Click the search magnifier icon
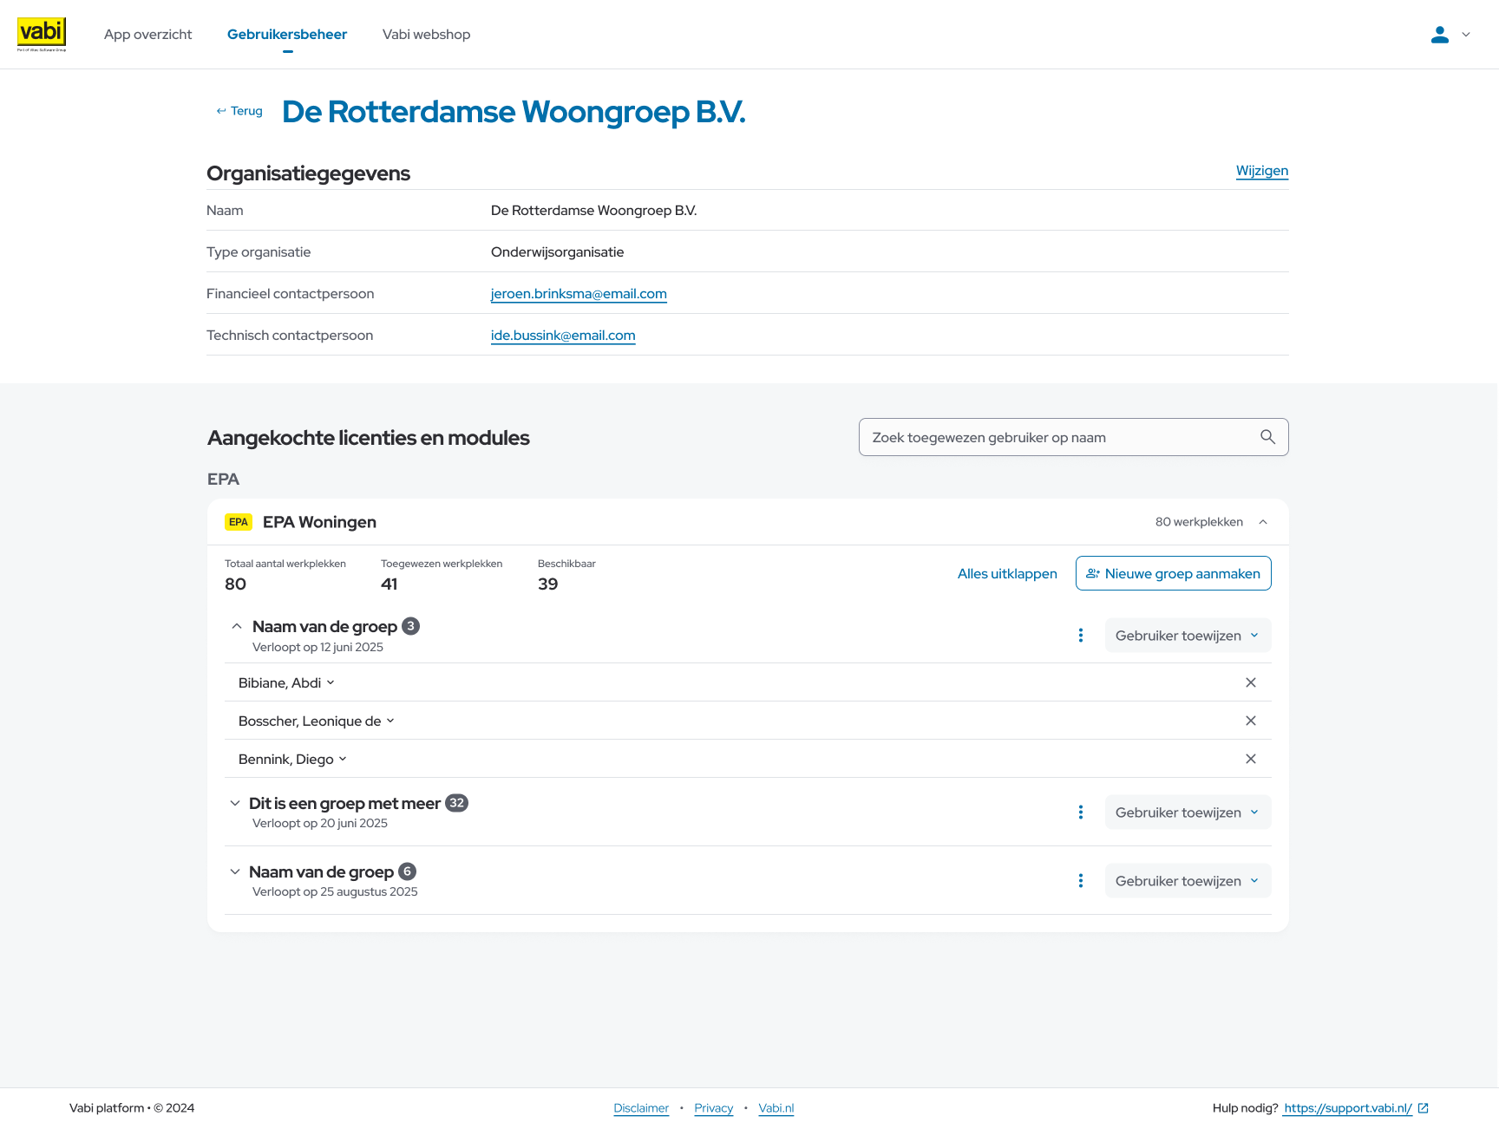Screen dimensions: 1499x1129 [1267, 437]
